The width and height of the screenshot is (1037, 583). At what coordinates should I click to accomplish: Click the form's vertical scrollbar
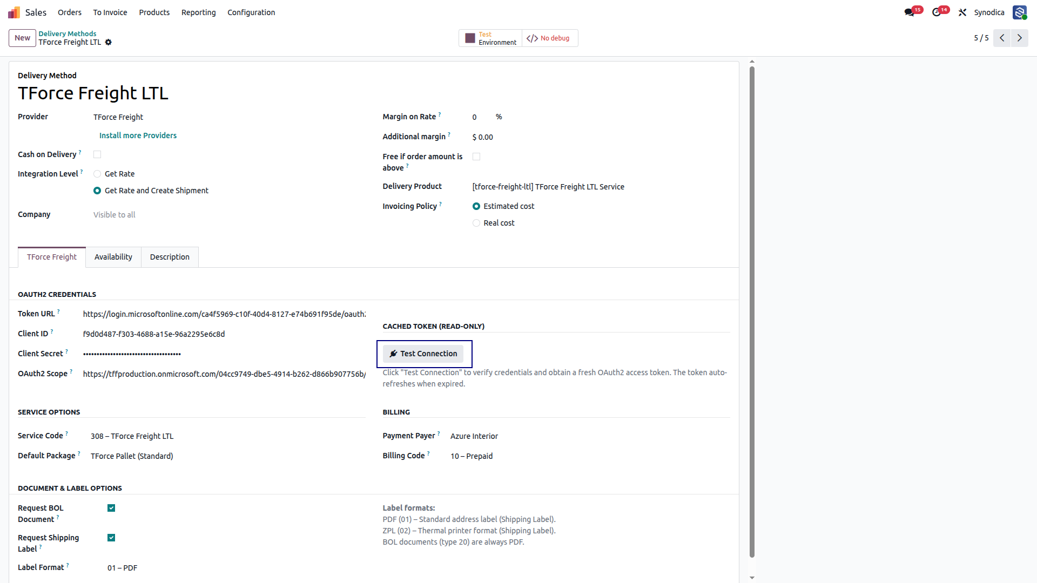(x=752, y=312)
